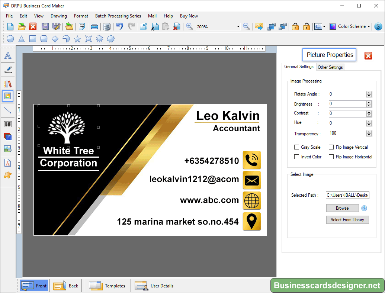Open Batch Processing Series menu
The height and width of the screenshot is (293, 385).
point(118,16)
